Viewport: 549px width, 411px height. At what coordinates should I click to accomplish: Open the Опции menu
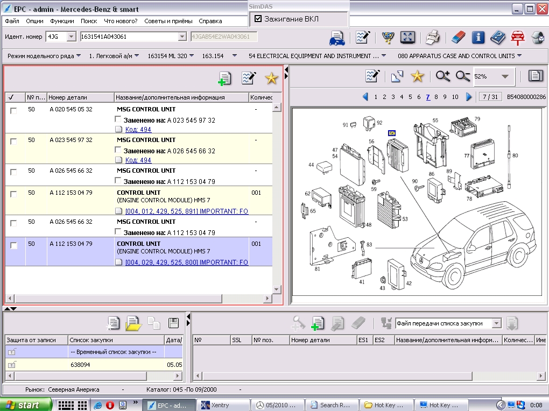coord(34,21)
